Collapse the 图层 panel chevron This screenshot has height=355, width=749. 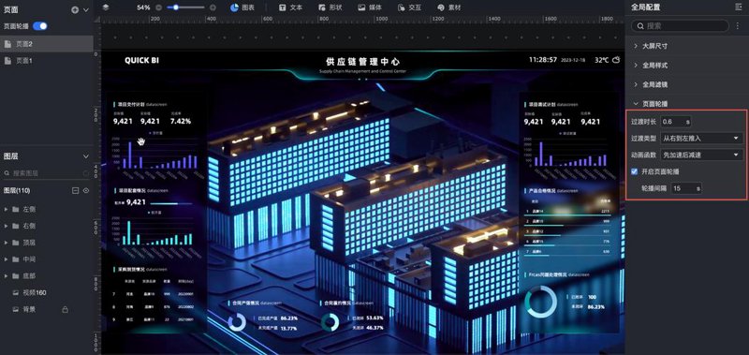point(86,156)
